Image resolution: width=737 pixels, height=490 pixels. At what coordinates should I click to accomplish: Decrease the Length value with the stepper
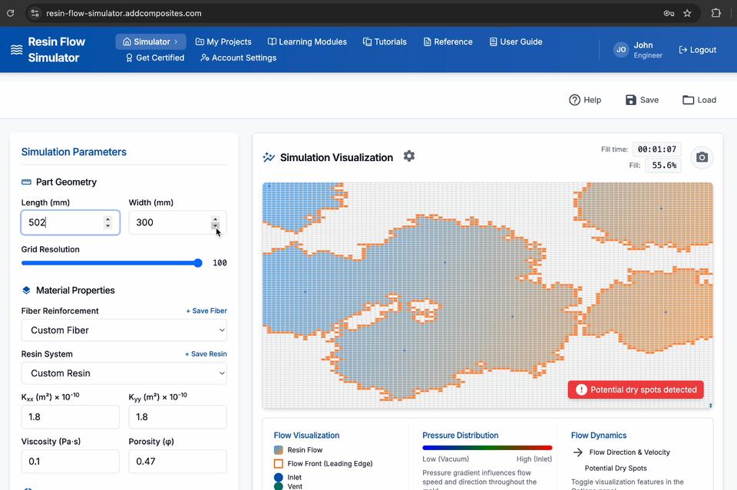pos(107,226)
